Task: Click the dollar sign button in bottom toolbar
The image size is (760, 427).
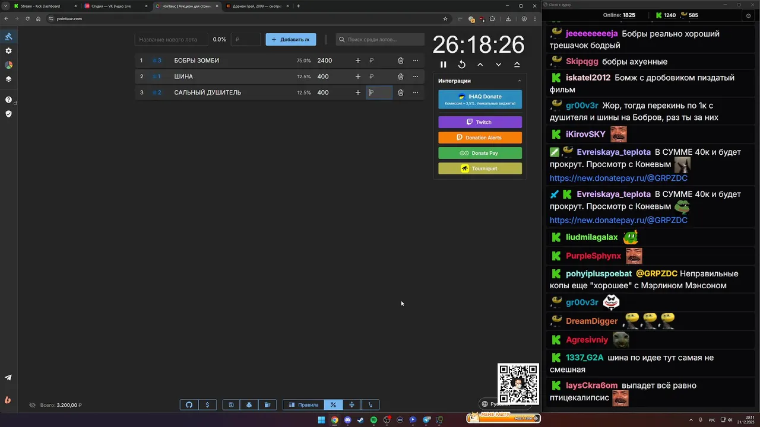Action: click(207, 405)
